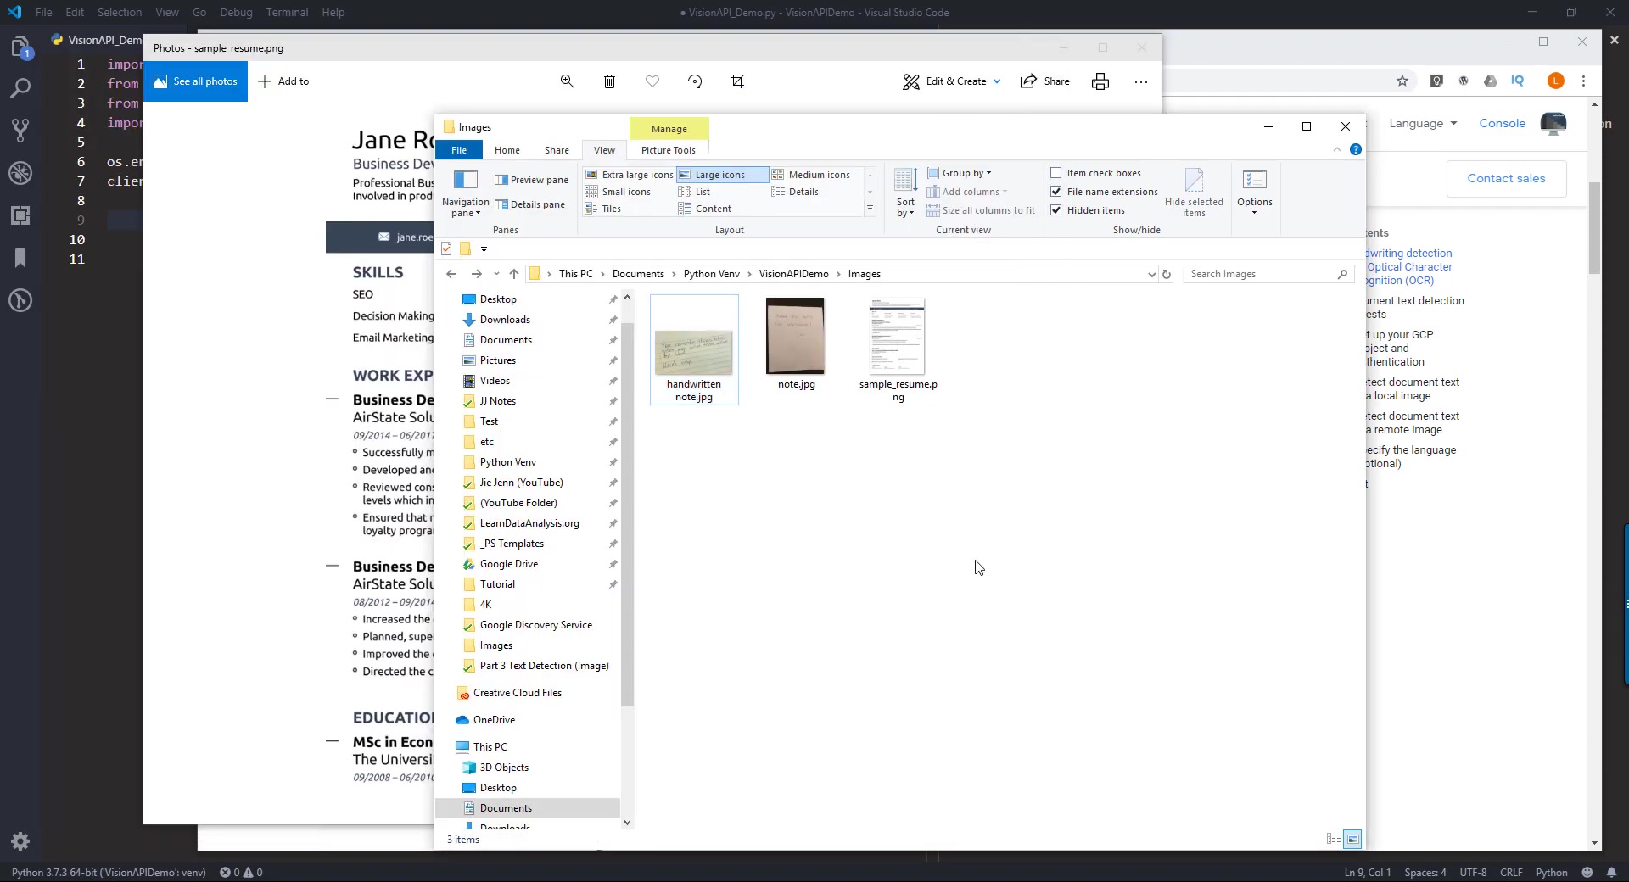Enable Item check boxes option
Viewport: 1629px width, 882px height.
(x=1056, y=173)
